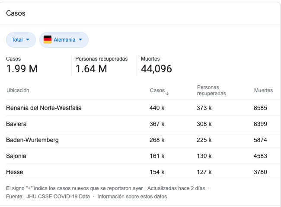The width and height of the screenshot is (281, 207).
Task: Select Renania del Norte-Westfalia row
Action: [x=143, y=108]
